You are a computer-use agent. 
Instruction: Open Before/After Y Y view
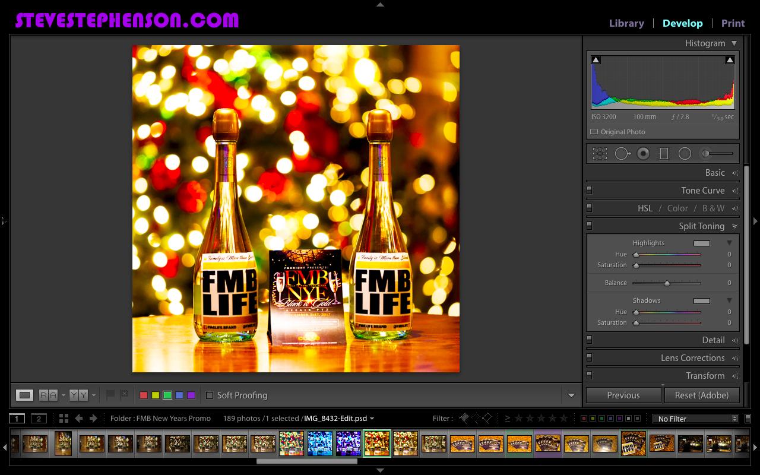tap(78, 395)
